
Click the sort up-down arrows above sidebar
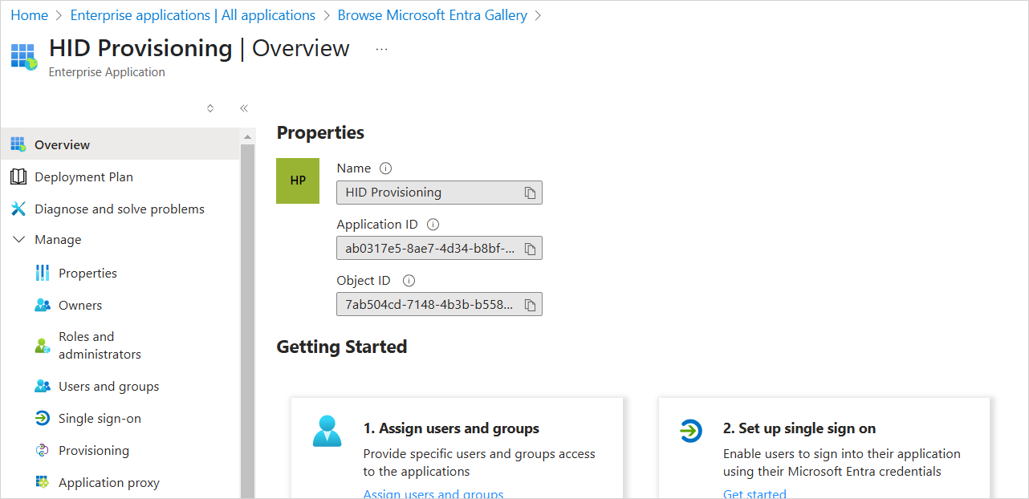click(x=210, y=108)
